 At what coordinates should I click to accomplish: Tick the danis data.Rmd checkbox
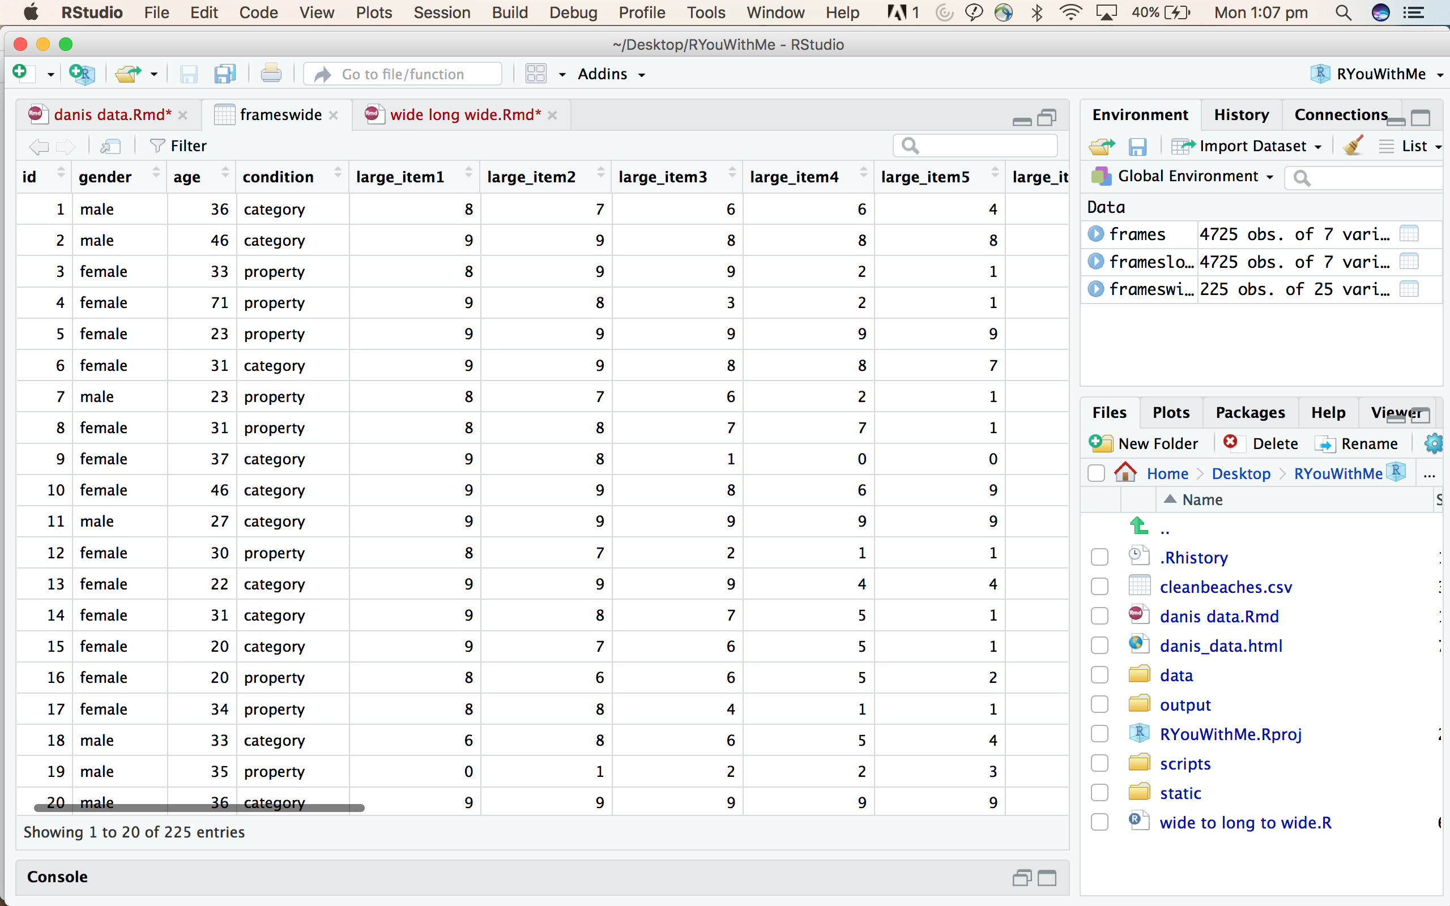tap(1099, 616)
